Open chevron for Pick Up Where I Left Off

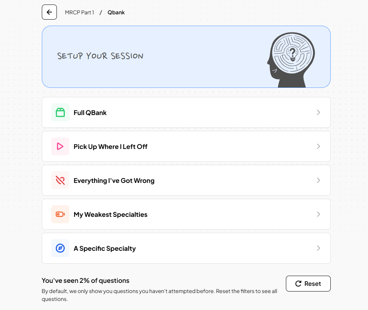click(319, 146)
